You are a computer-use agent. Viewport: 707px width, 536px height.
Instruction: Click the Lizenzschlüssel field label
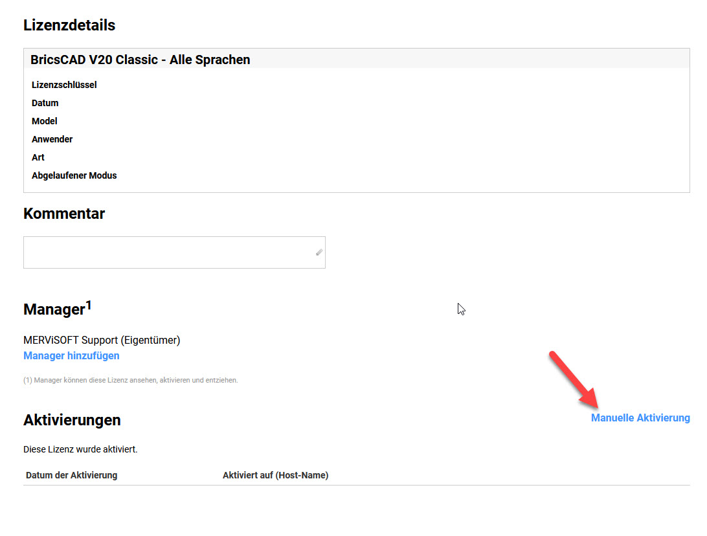point(64,85)
